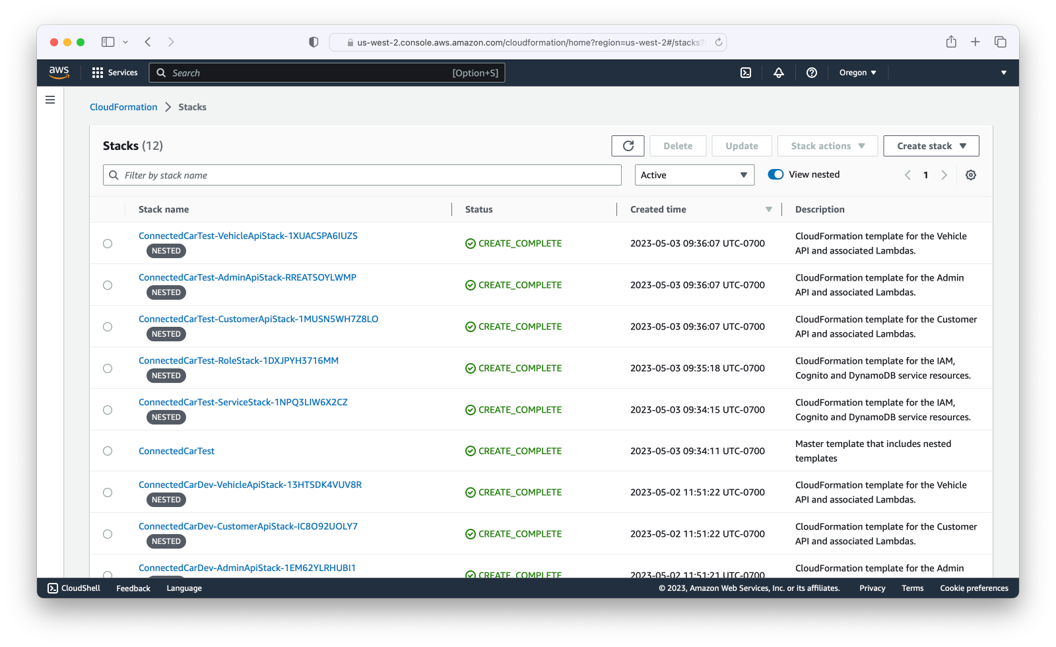This screenshot has height=647, width=1056.
Task: Select the ConnectedCarTest master stack radio button
Action: [108, 451]
